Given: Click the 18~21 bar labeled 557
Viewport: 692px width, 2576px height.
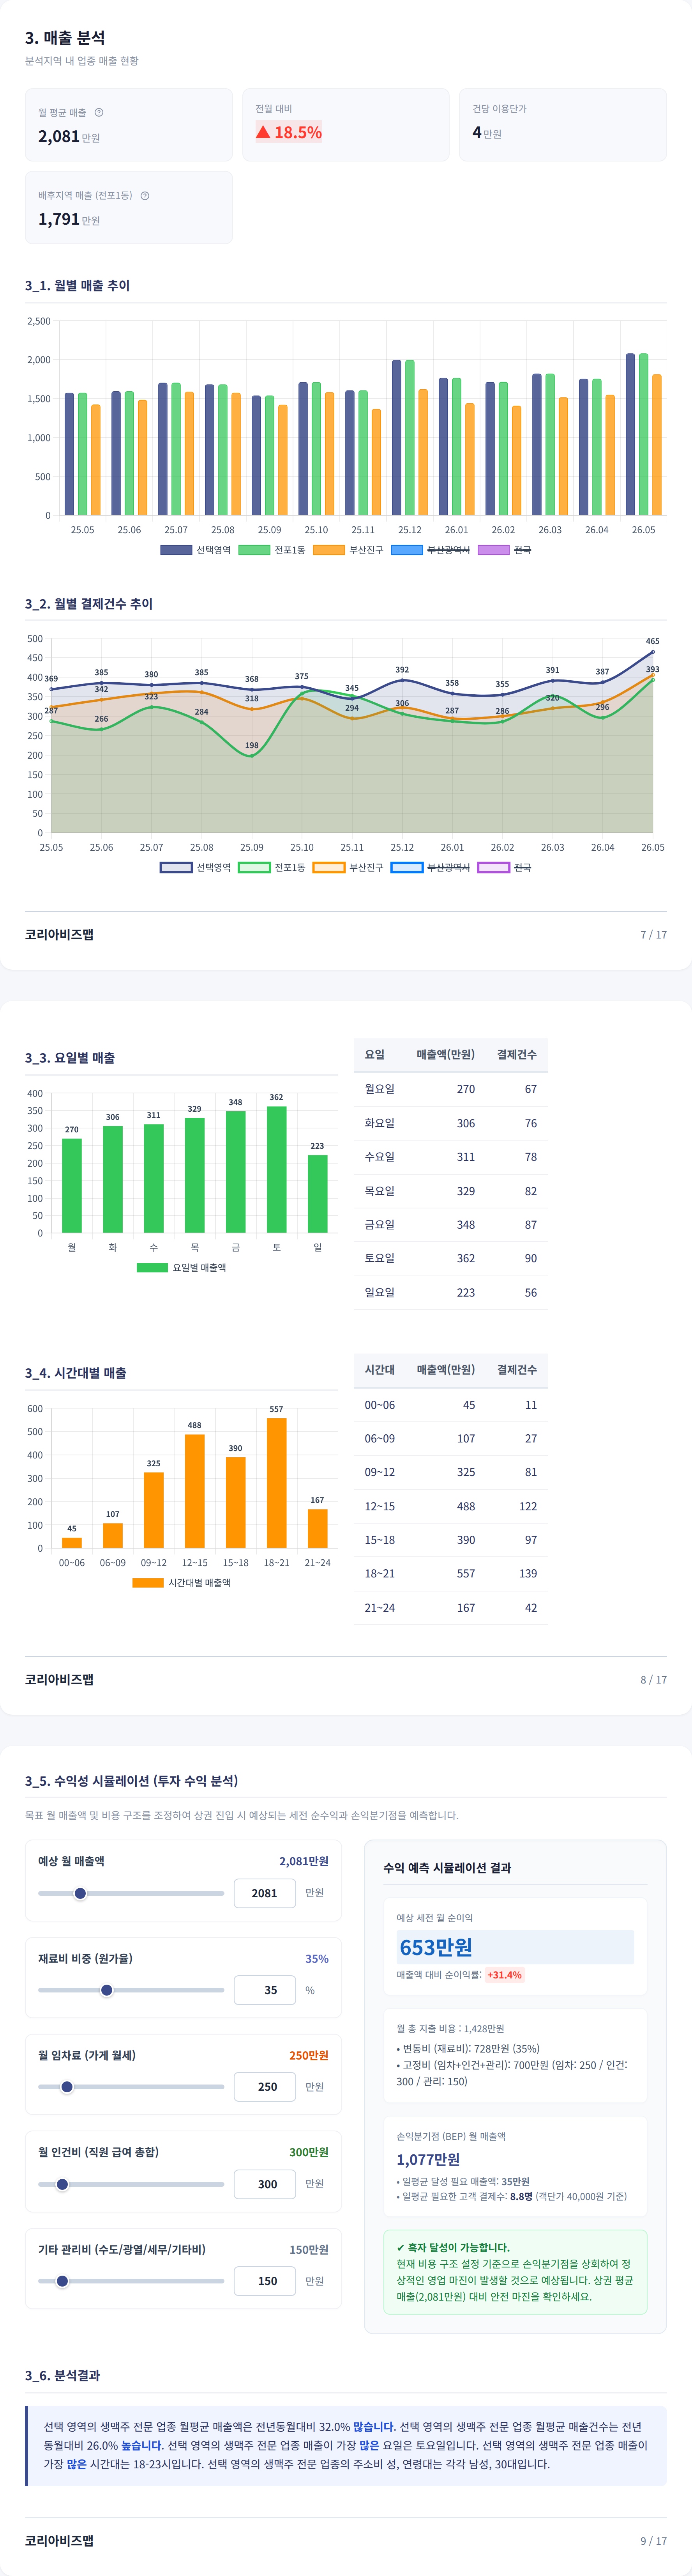Looking at the screenshot, I should click(x=277, y=1483).
